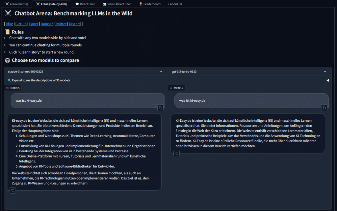Visit the Dataset link

pos(46,24)
